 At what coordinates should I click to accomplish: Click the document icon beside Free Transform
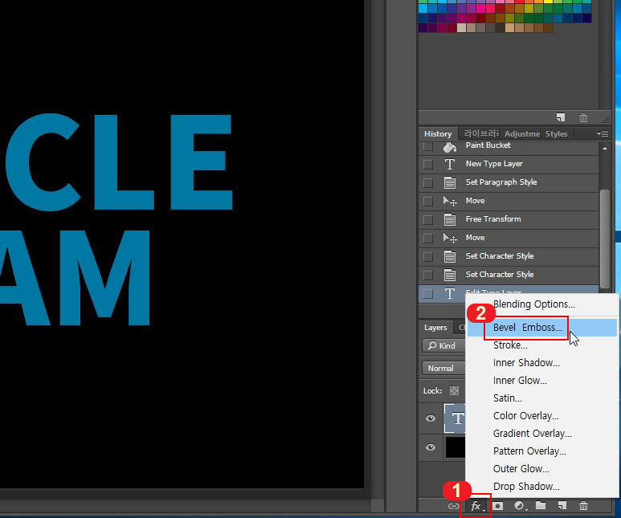click(x=450, y=219)
